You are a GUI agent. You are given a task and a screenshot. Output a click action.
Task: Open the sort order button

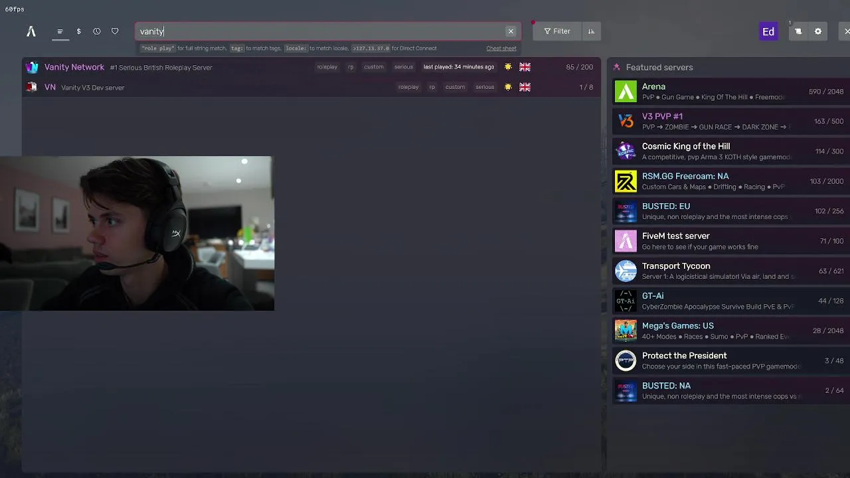click(591, 31)
